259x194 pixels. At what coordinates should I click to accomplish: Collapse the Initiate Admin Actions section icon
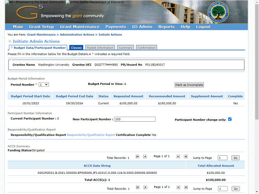[x=10, y=41]
